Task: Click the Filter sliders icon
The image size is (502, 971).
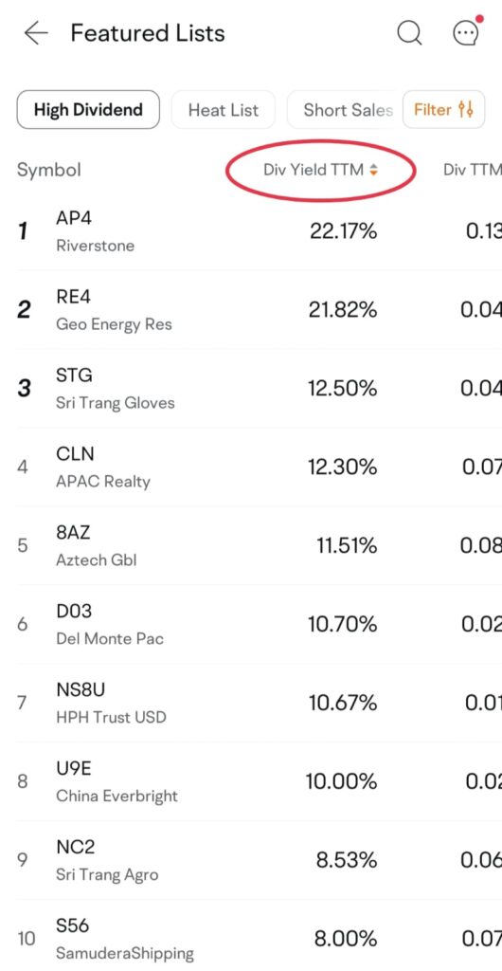Action: pos(466,110)
